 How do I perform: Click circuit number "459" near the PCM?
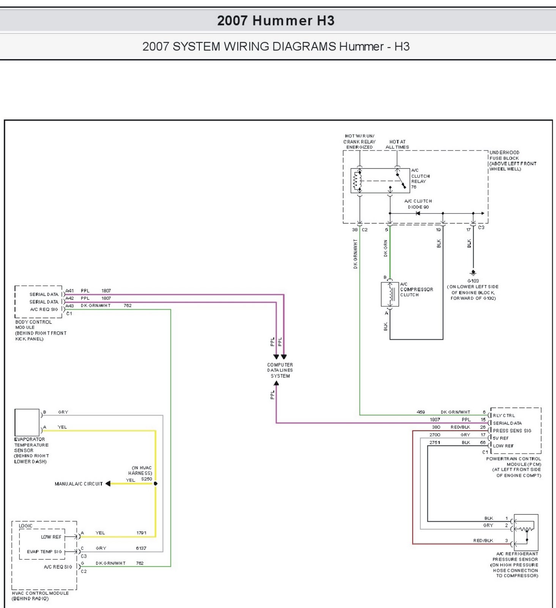coord(421,412)
